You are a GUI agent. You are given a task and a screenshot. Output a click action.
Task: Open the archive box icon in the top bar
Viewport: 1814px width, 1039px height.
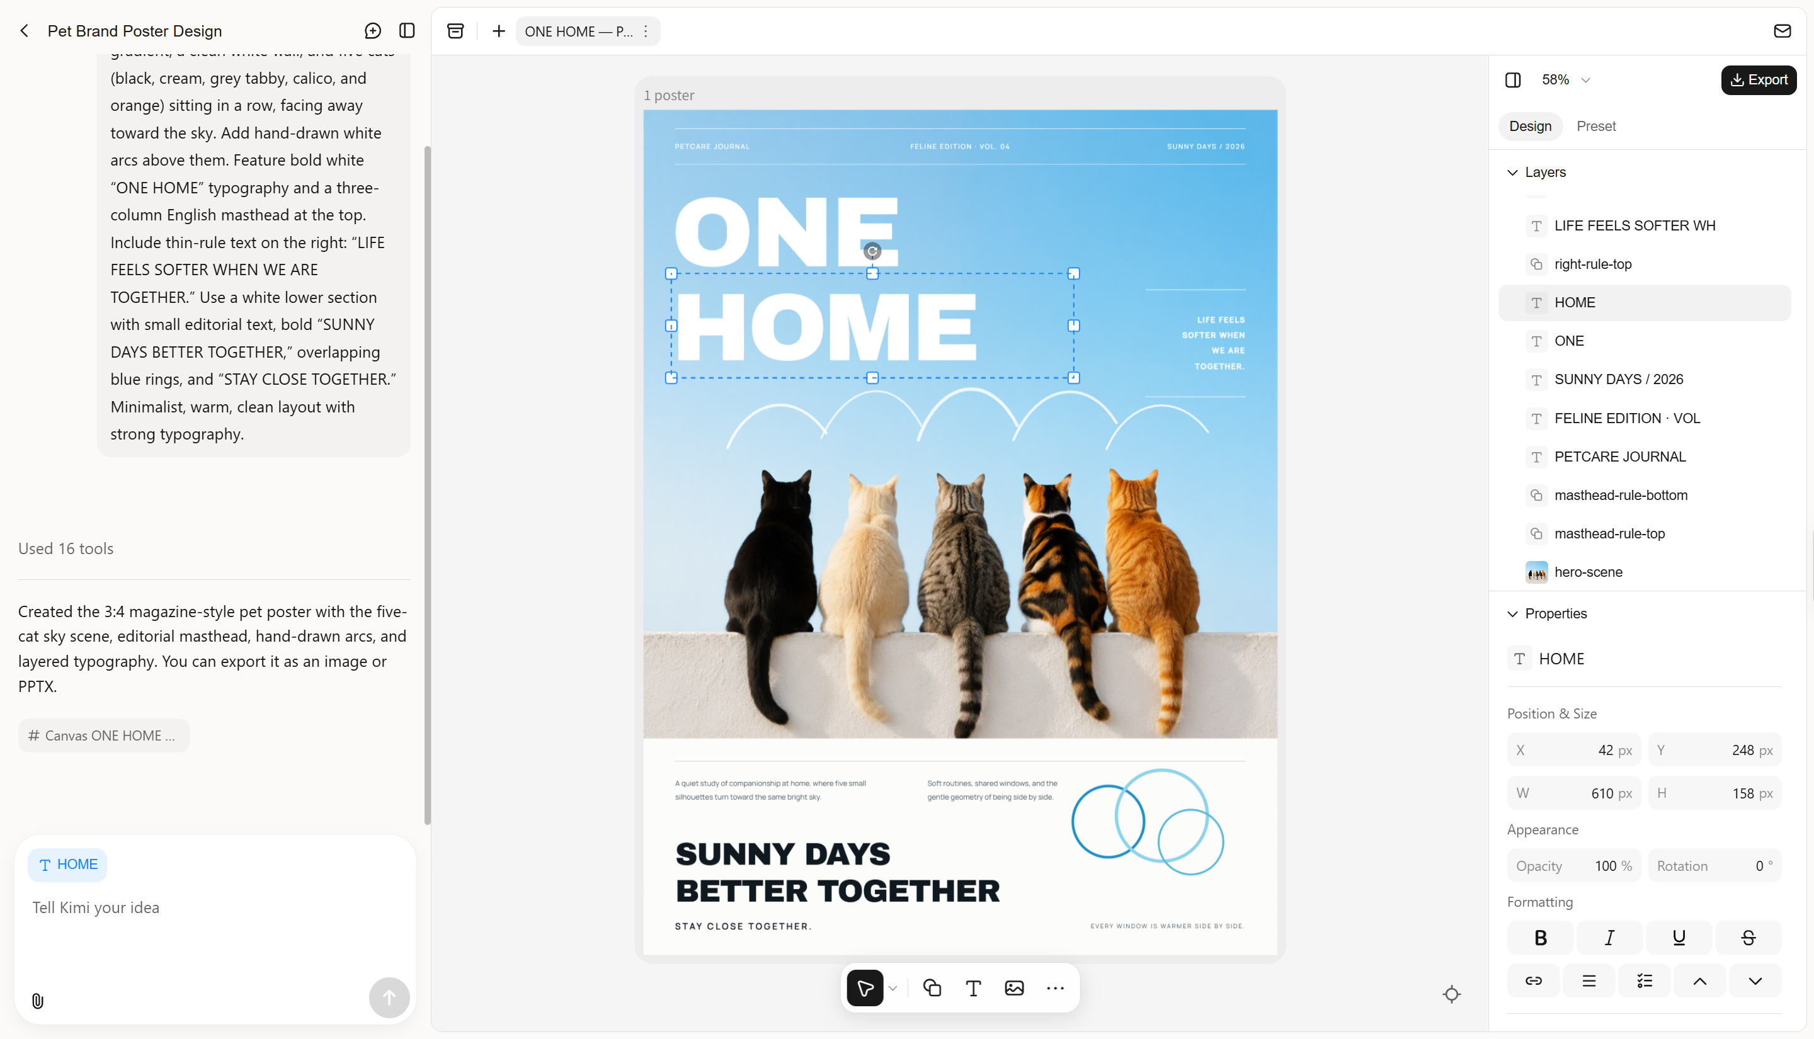[455, 31]
